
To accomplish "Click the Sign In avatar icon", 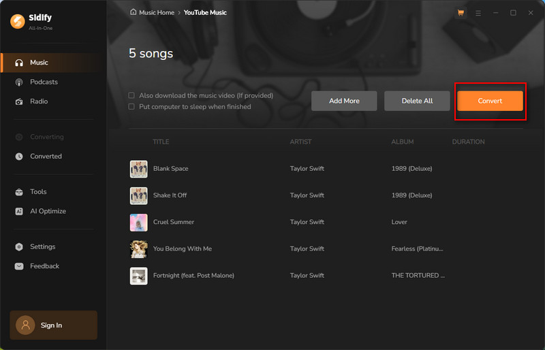I will click(x=25, y=325).
